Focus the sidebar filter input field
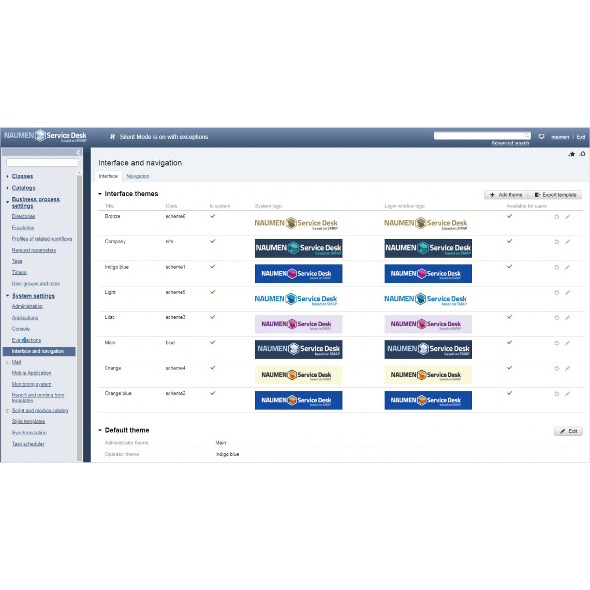 [42, 163]
